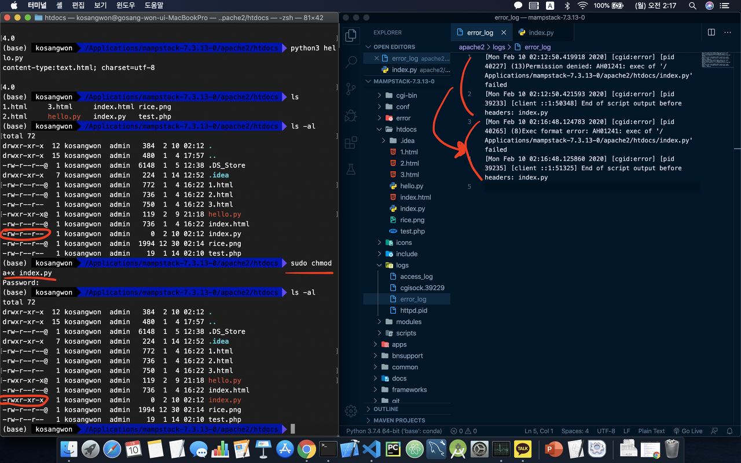Click Python 3.7.4 interpreter selector in status bar
741x463 pixels.
tap(394, 431)
